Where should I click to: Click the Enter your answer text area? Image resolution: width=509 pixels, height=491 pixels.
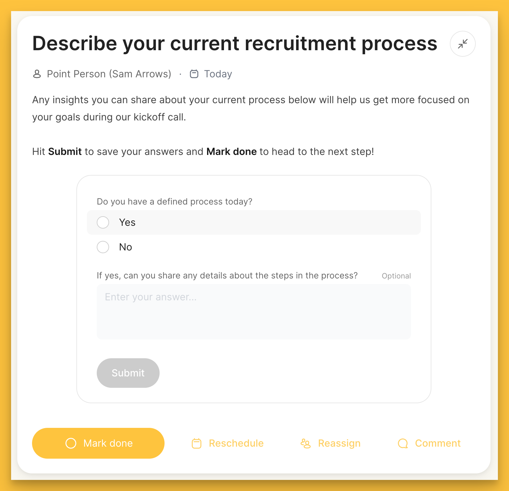254,312
